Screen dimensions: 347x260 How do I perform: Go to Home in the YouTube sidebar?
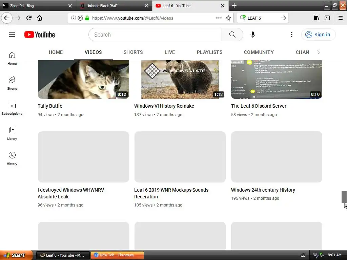pyautogui.click(x=12, y=58)
